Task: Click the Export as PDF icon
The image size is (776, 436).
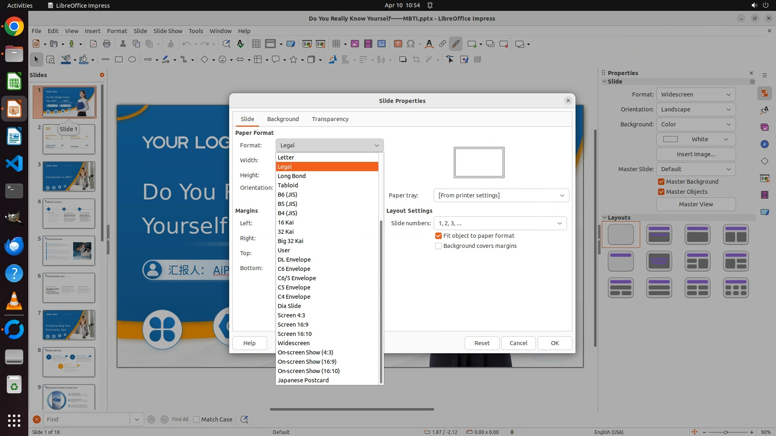Action: [x=93, y=44]
